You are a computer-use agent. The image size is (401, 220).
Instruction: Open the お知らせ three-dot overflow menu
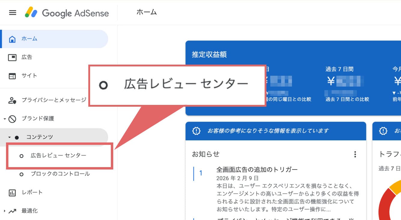(355, 154)
